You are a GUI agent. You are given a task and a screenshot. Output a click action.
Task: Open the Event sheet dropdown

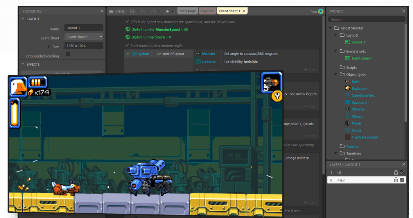click(x=84, y=37)
